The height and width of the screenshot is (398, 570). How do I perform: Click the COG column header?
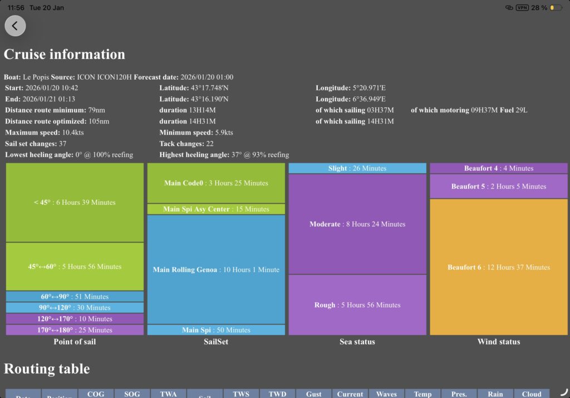click(96, 394)
